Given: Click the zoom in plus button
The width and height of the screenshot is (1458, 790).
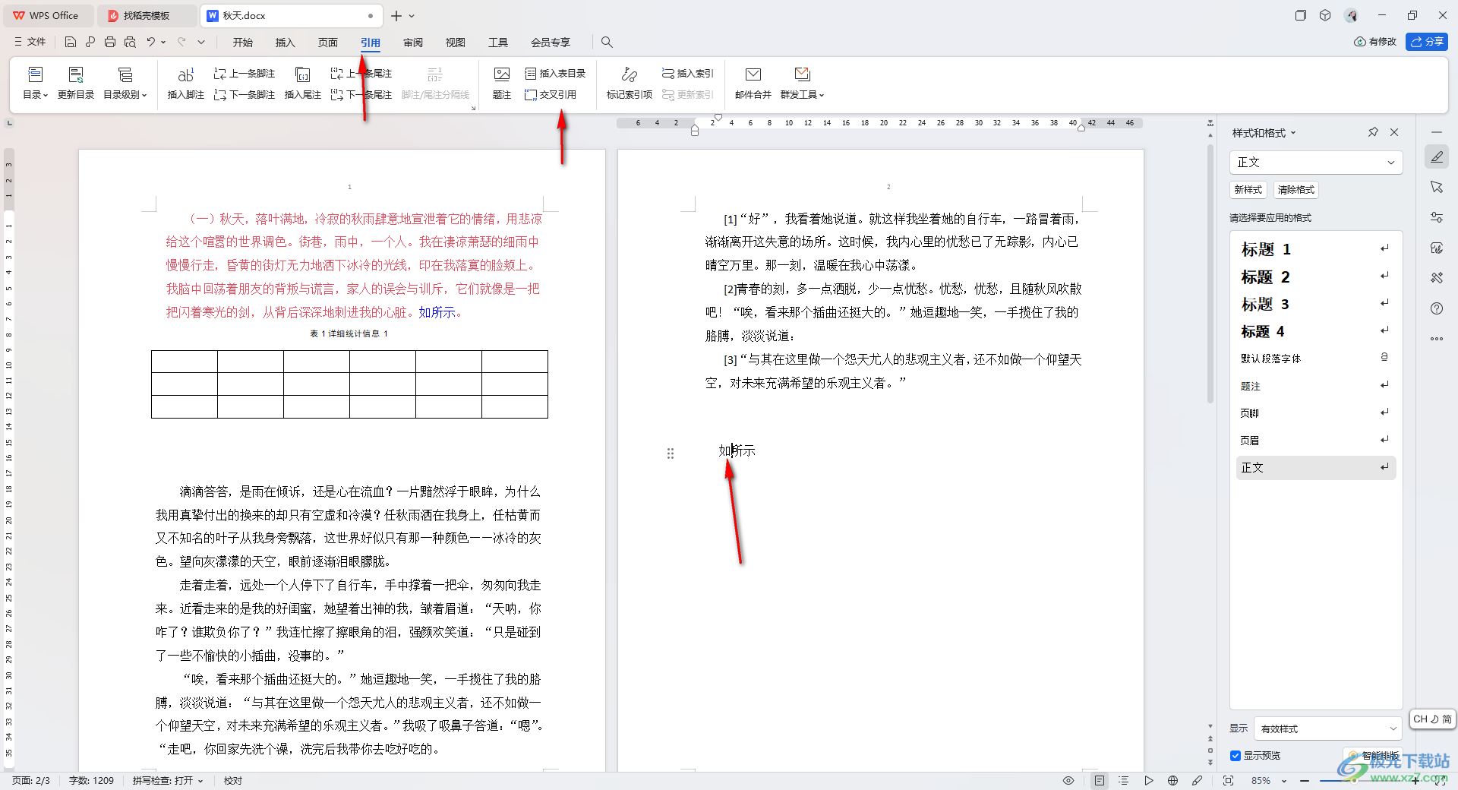Looking at the screenshot, I should 1415,781.
